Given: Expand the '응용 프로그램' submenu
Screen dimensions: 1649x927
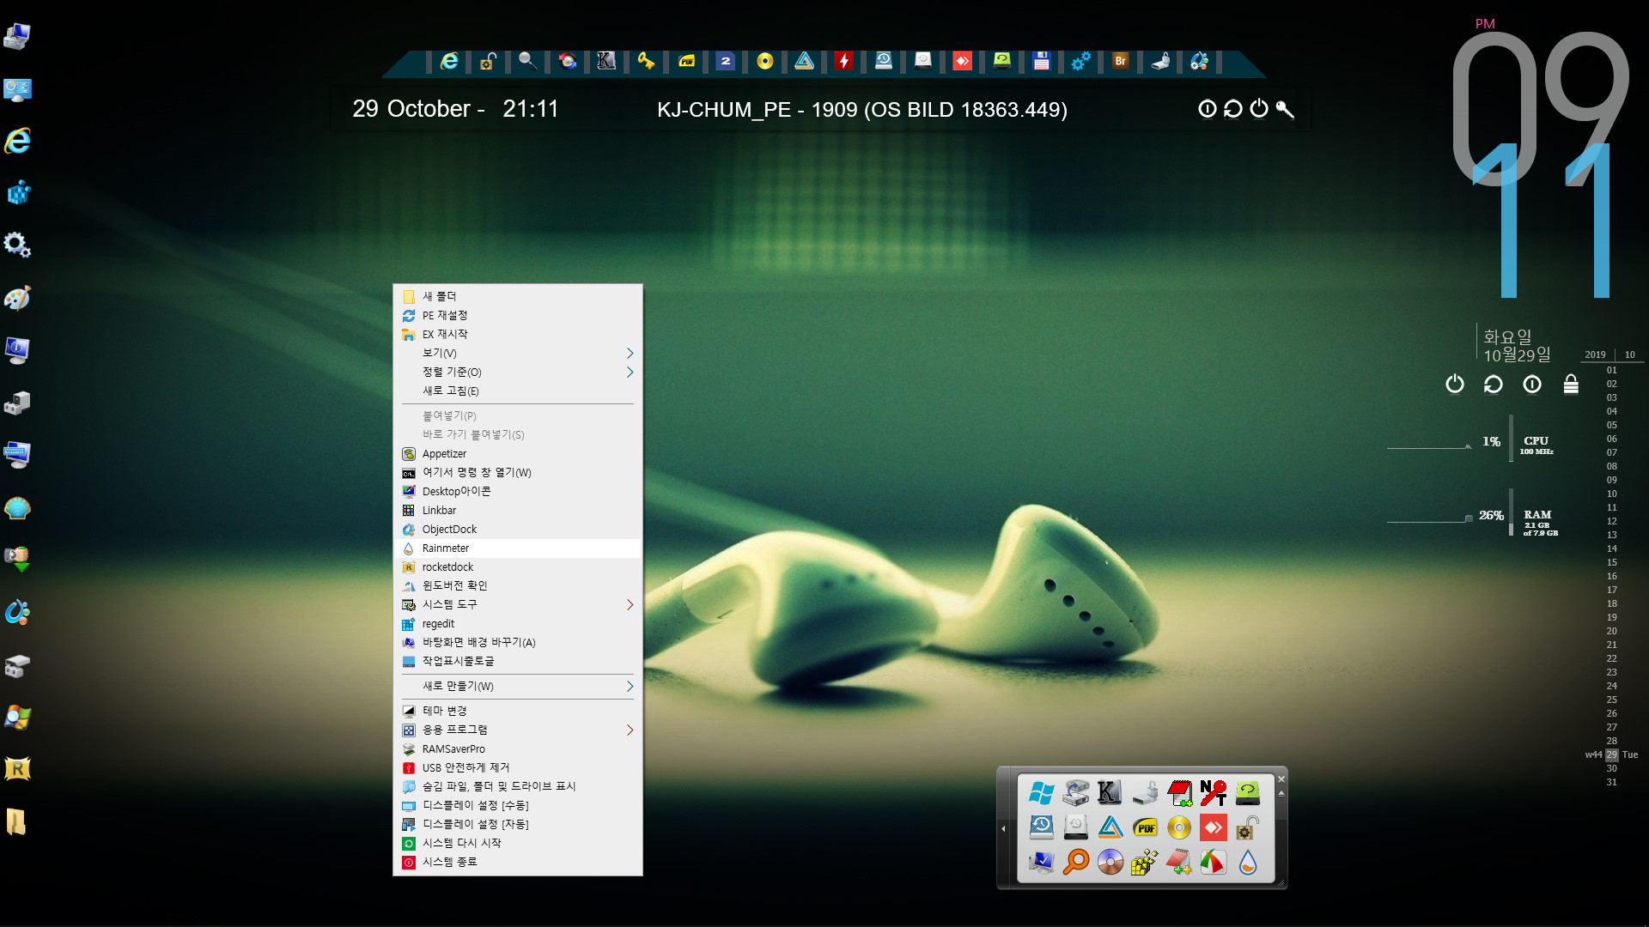Looking at the screenshot, I should click(x=517, y=730).
